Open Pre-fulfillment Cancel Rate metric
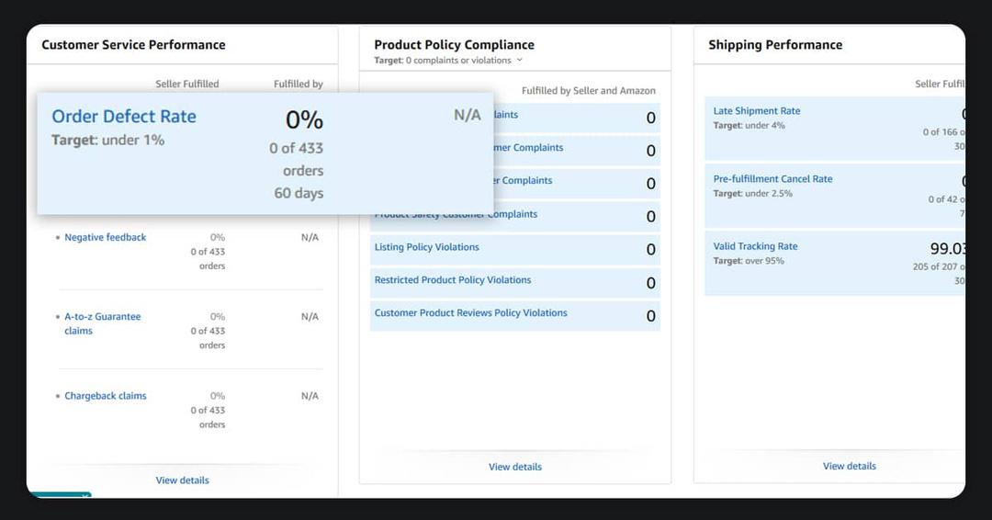992x520 pixels. pos(772,179)
